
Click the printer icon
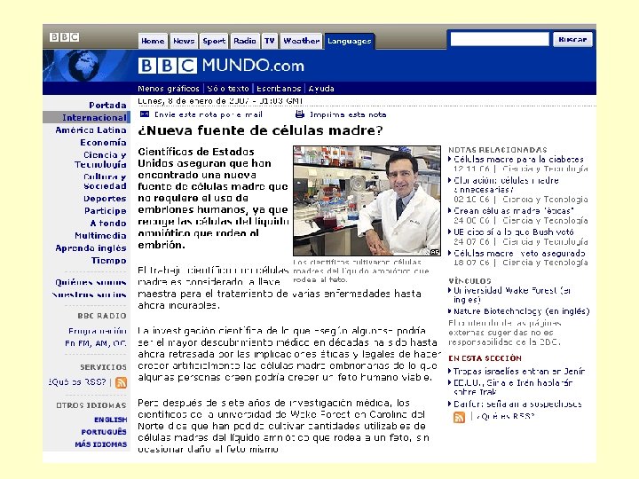tap(300, 114)
